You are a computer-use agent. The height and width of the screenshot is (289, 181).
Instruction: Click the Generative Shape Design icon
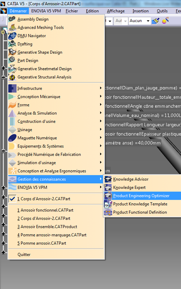[x=12, y=52]
